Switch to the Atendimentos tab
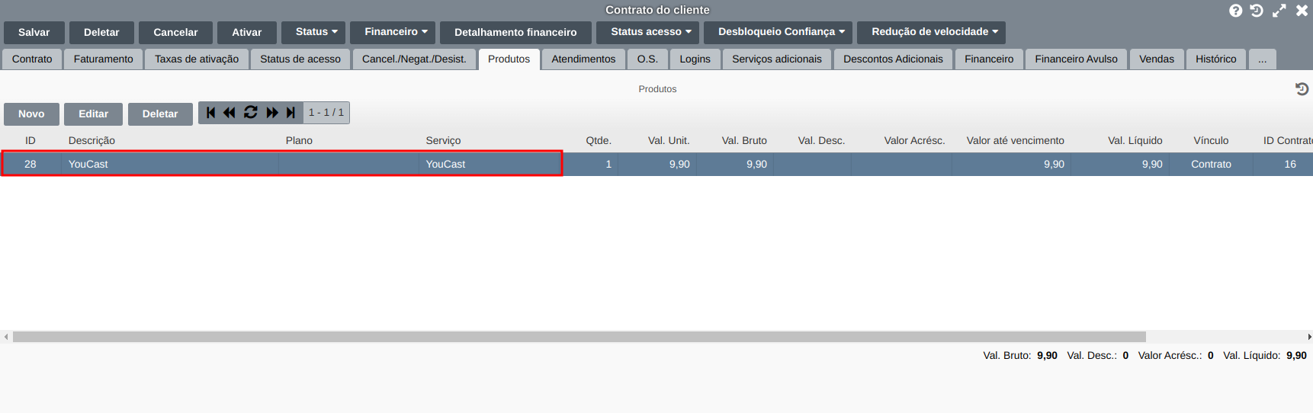Image resolution: width=1313 pixels, height=413 pixels. pos(583,59)
